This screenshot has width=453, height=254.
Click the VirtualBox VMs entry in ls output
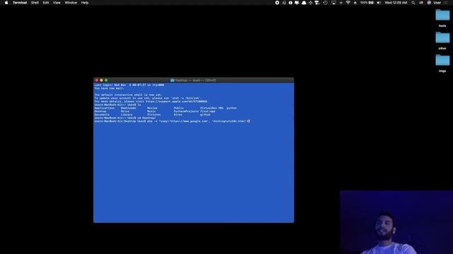[x=212, y=108]
